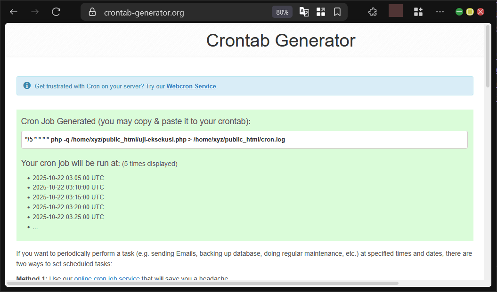Open the tile-plus icon next to avatar

(x=418, y=12)
